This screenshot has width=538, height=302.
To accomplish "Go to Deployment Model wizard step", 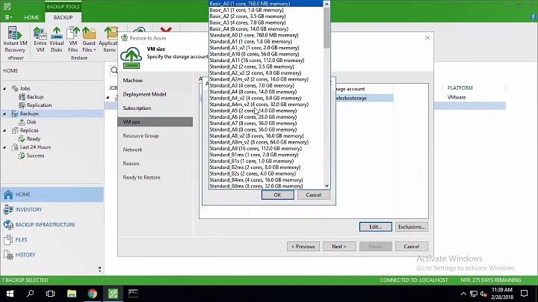I will (144, 94).
